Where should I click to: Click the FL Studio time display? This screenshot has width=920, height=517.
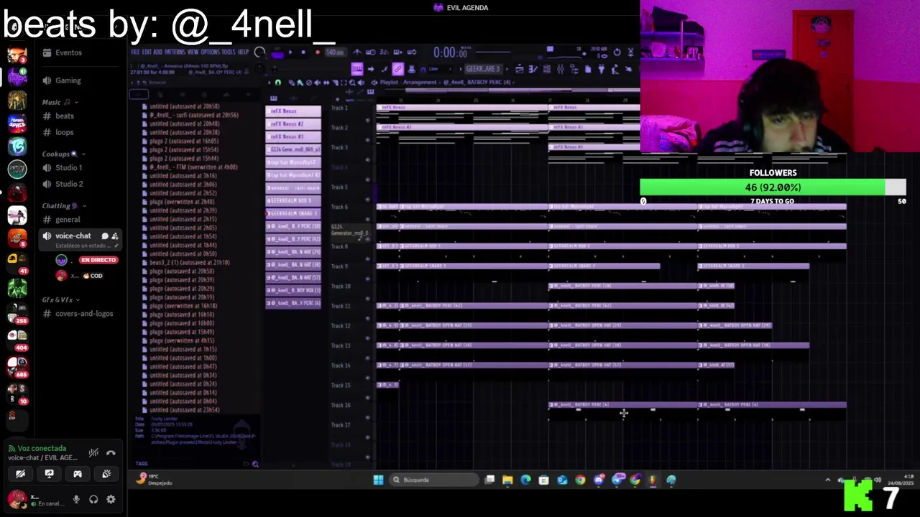pyautogui.click(x=452, y=52)
